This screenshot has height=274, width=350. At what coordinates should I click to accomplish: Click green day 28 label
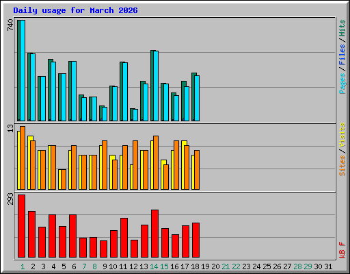297,266
